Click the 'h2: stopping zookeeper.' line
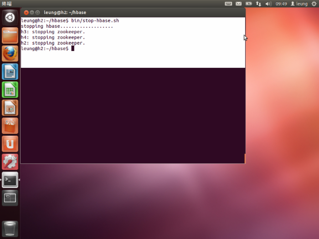The width and height of the screenshot is (319, 239). pos(53,43)
